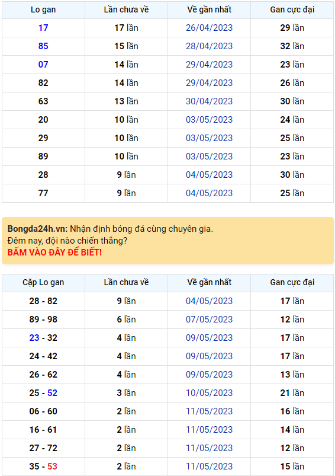Click the '6 lần' cell in row 89 - 98
The image size is (335, 476).
(126, 320)
